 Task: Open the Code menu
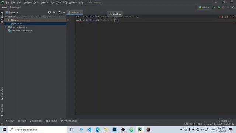(x=36, y=3)
